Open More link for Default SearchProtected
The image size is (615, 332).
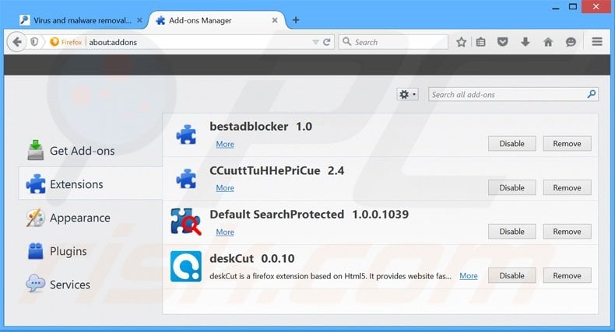[x=225, y=232]
